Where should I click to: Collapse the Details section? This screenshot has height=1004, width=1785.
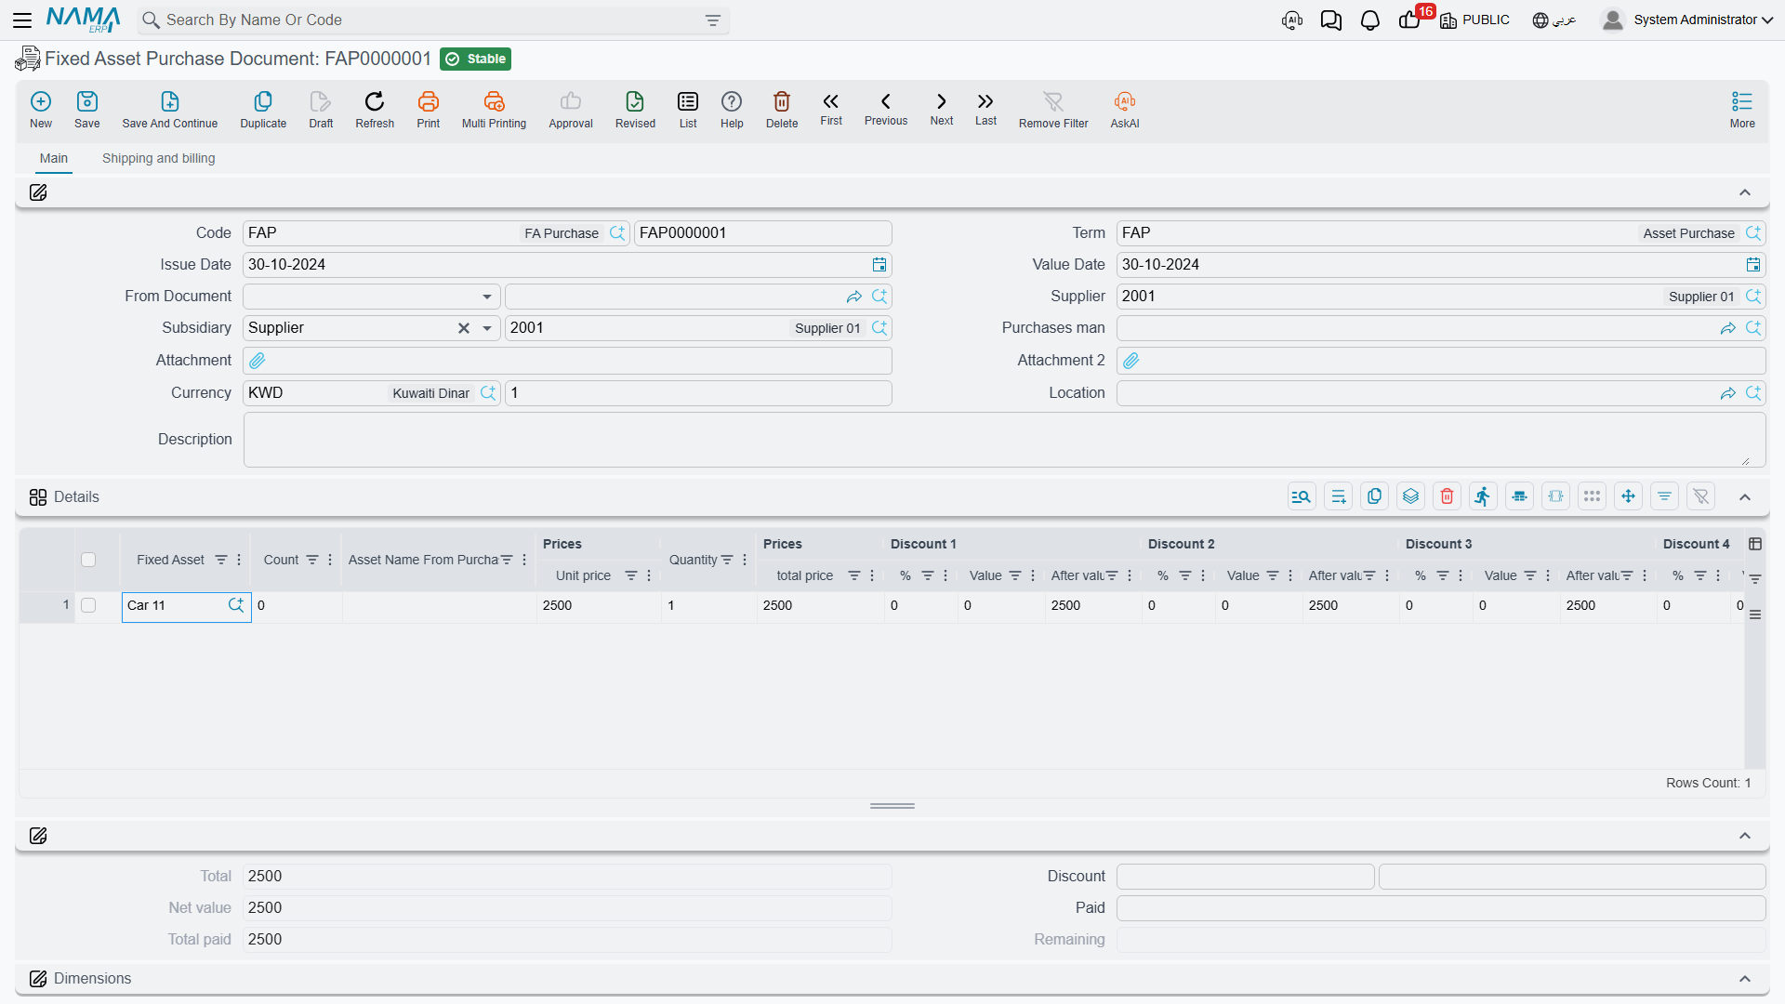point(1745,497)
